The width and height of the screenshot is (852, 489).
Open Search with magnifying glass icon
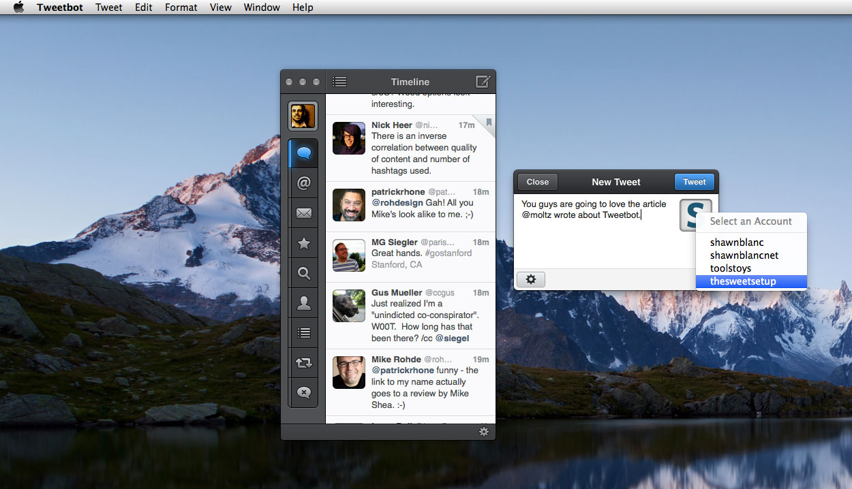point(304,274)
